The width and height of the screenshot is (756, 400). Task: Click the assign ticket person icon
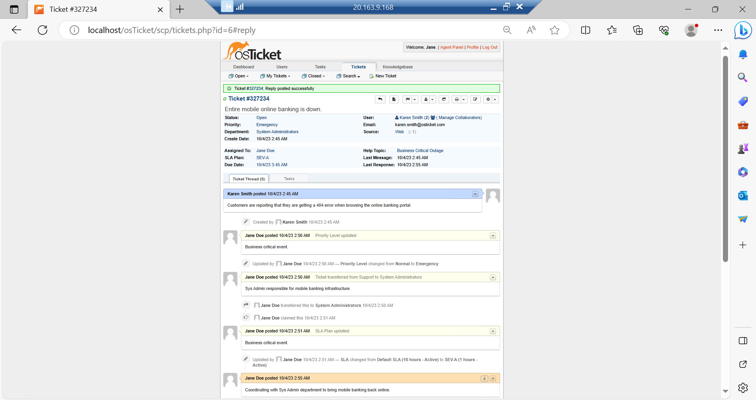click(x=426, y=99)
